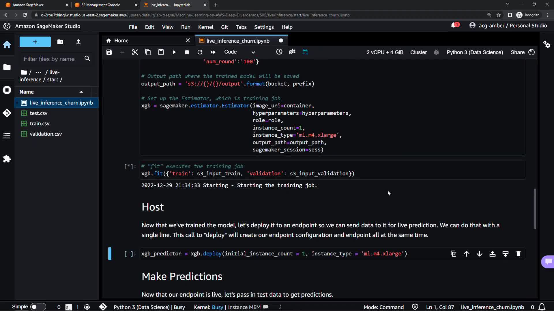Viewport: 554px width, 311px height.
Task: Toggle the Instance MEM switch in the status bar
Action: (272, 307)
